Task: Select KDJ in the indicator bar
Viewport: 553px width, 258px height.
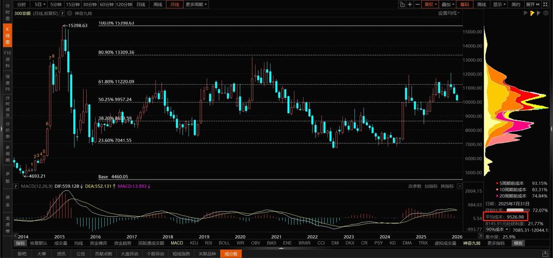Action: point(194,243)
